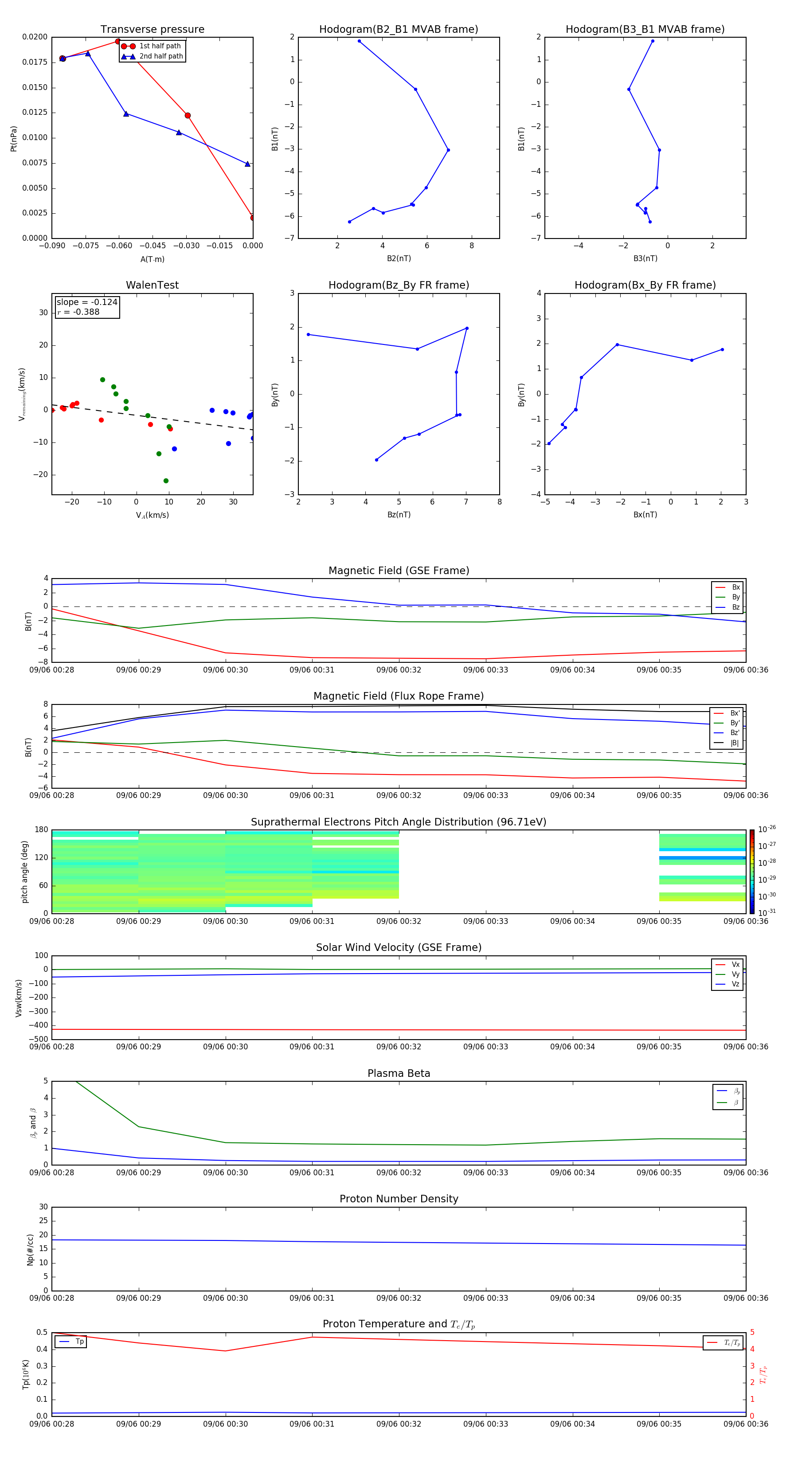Click the "Magnetic Field (Flux Rope Frame)" title
798x1463 pixels.
point(399,696)
